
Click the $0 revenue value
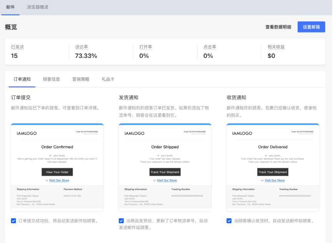pyautogui.click(x=271, y=56)
